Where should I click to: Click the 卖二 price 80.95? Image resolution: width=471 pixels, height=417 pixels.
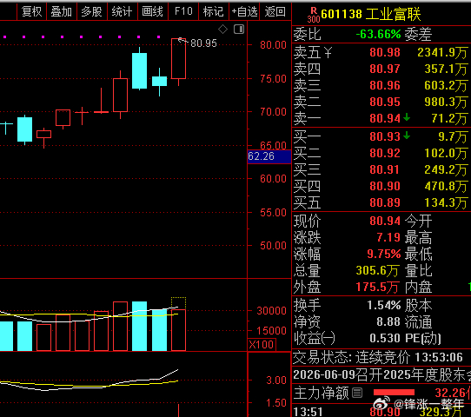pyautogui.click(x=385, y=102)
